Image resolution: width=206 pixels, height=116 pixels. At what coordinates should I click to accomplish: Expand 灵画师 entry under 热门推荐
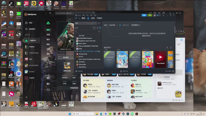click(x=102, y=86)
